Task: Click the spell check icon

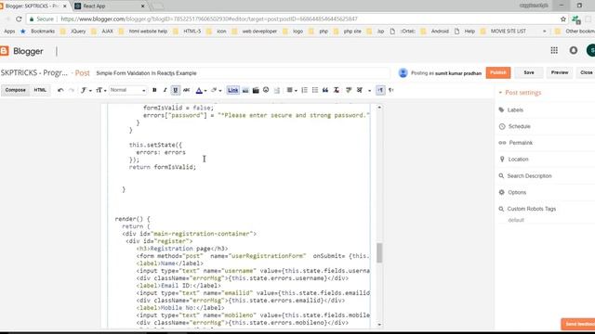Action: click(x=349, y=90)
